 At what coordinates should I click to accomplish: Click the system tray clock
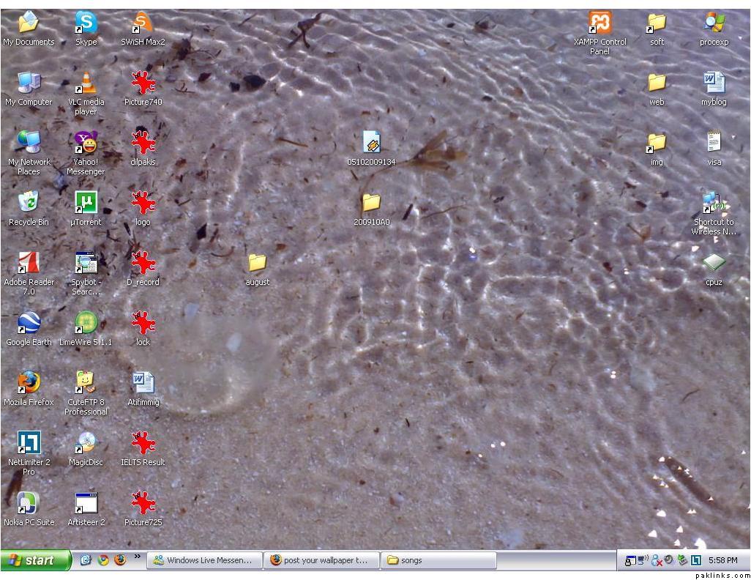pyautogui.click(x=722, y=560)
